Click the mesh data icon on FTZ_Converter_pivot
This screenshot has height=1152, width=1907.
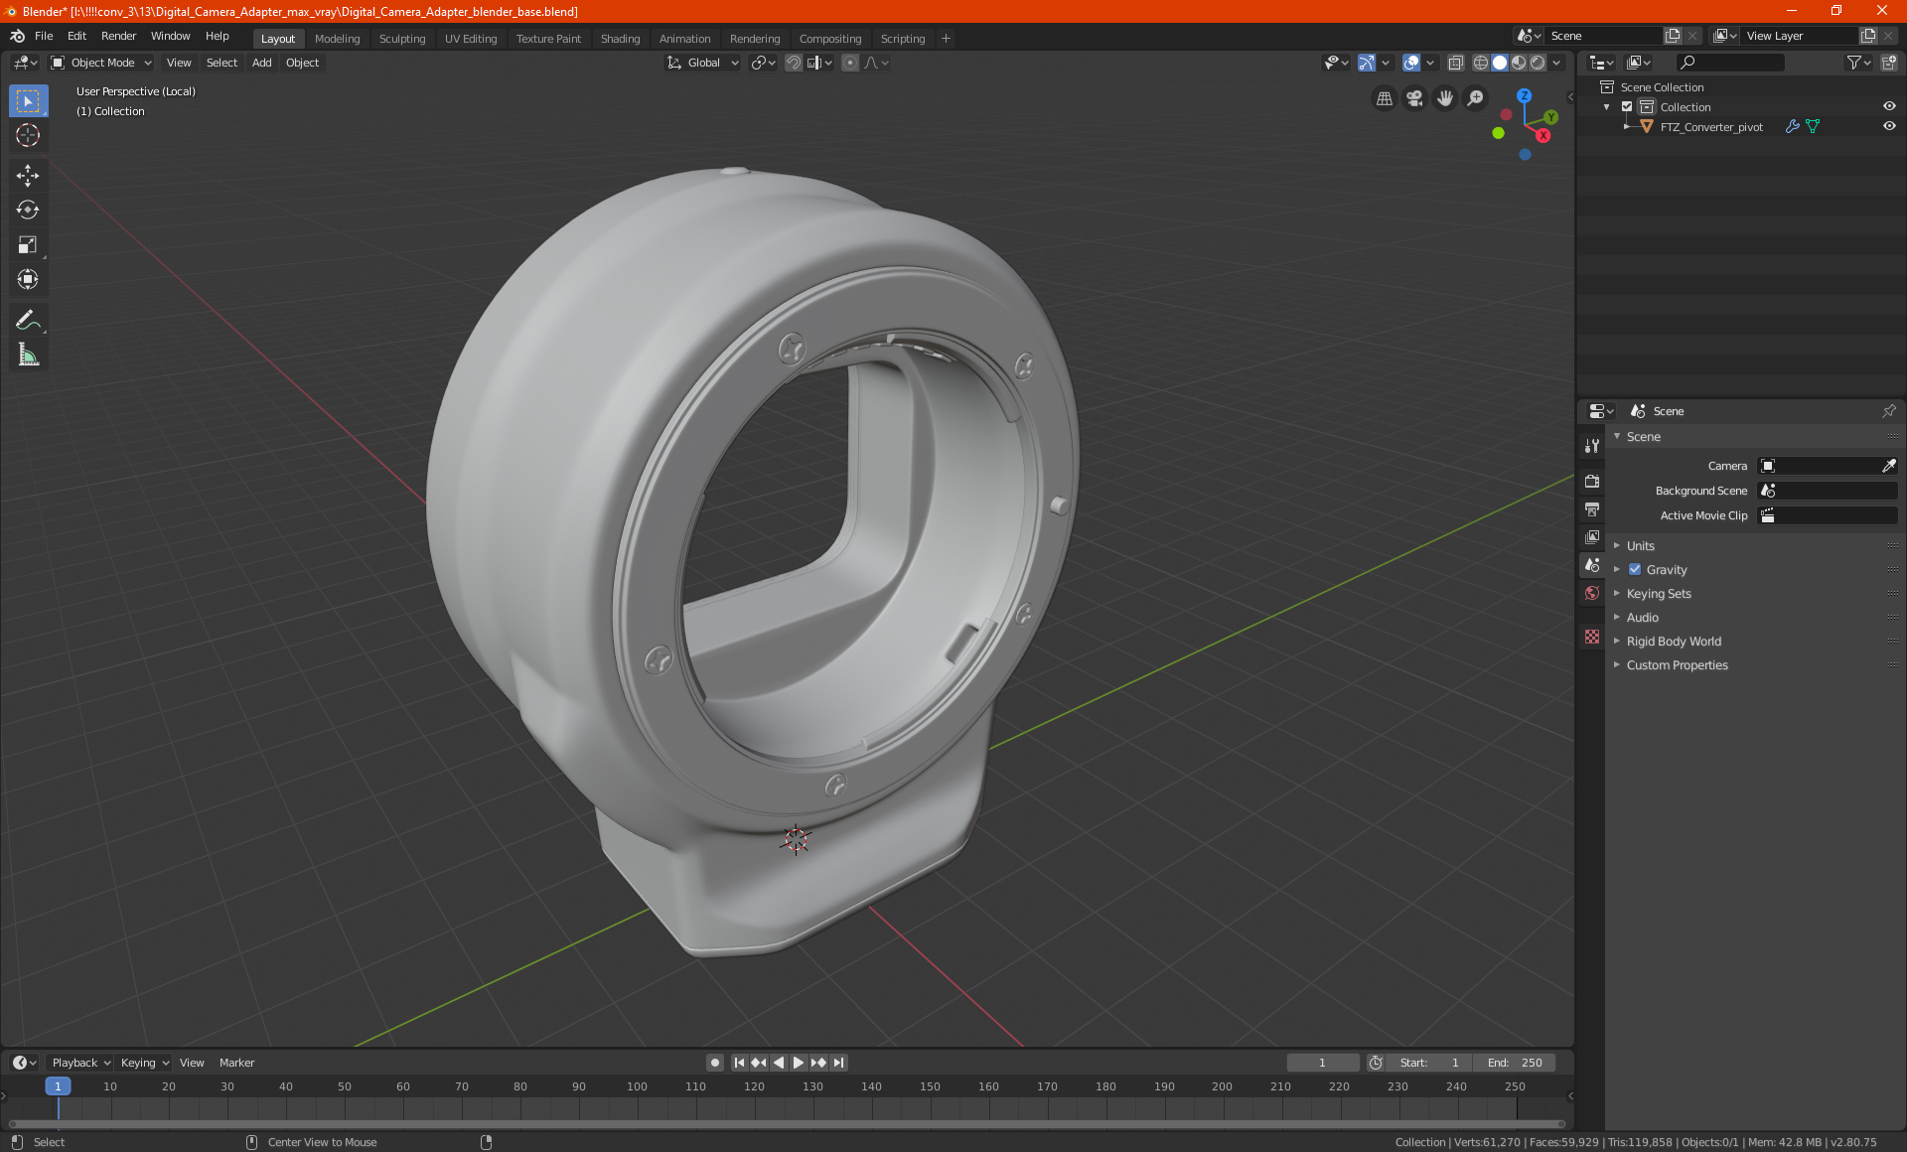click(1813, 127)
